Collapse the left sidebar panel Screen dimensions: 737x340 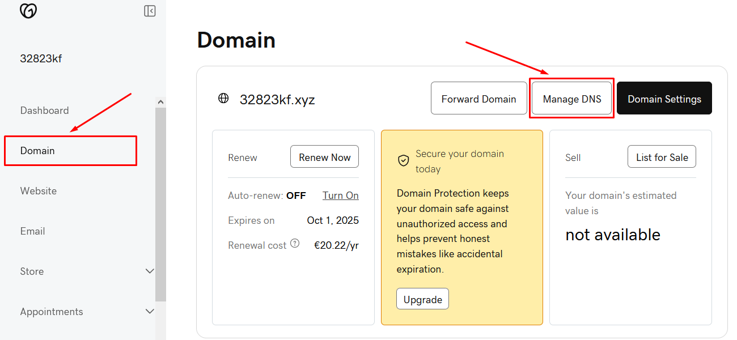[150, 10]
